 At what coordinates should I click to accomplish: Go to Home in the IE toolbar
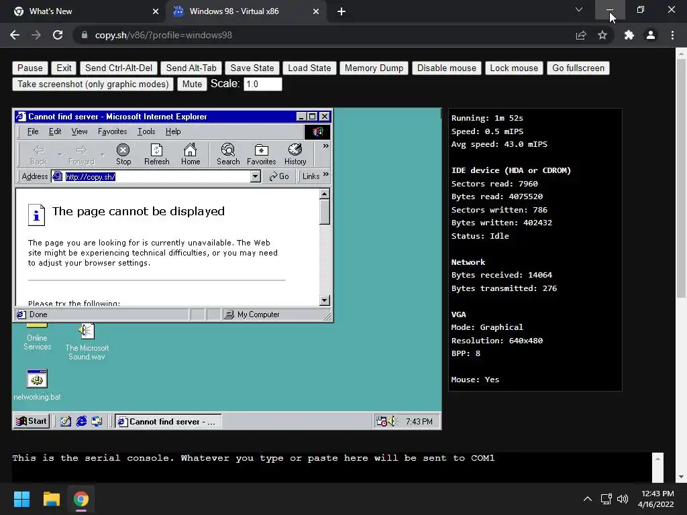tap(191, 154)
